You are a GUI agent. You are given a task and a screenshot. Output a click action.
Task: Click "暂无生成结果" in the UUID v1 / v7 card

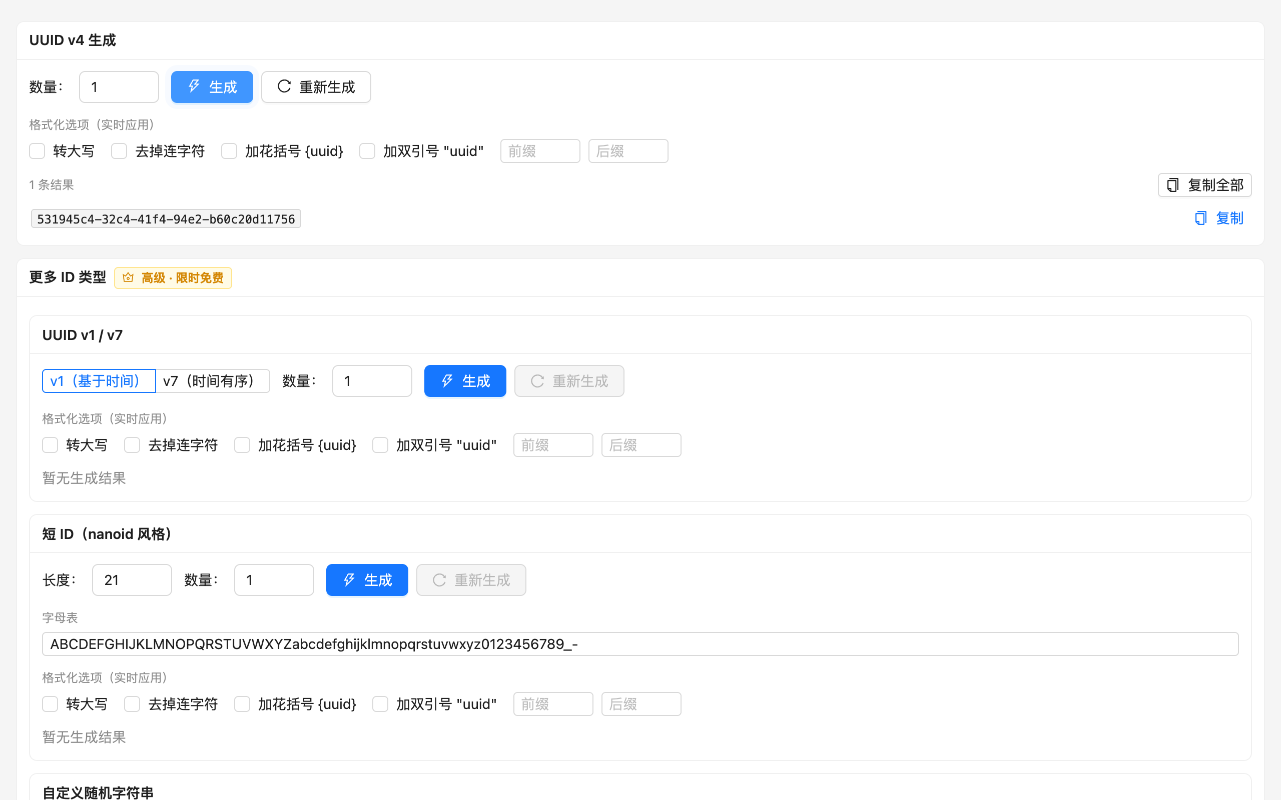84,478
